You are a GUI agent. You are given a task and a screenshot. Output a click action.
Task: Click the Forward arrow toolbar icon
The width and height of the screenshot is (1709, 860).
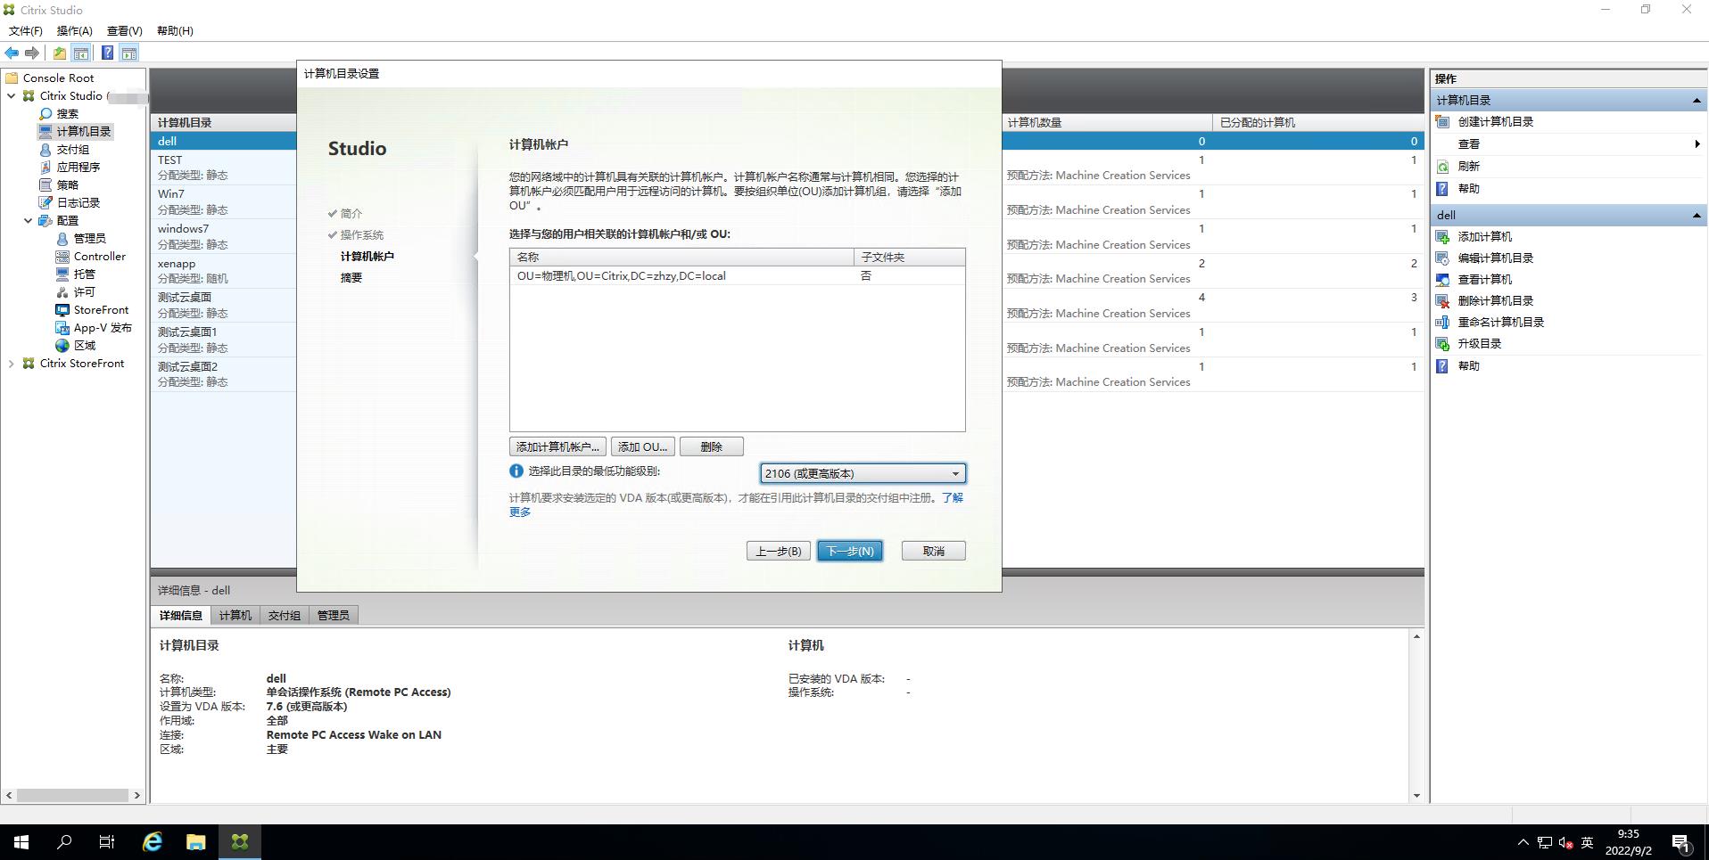[x=32, y=53]
